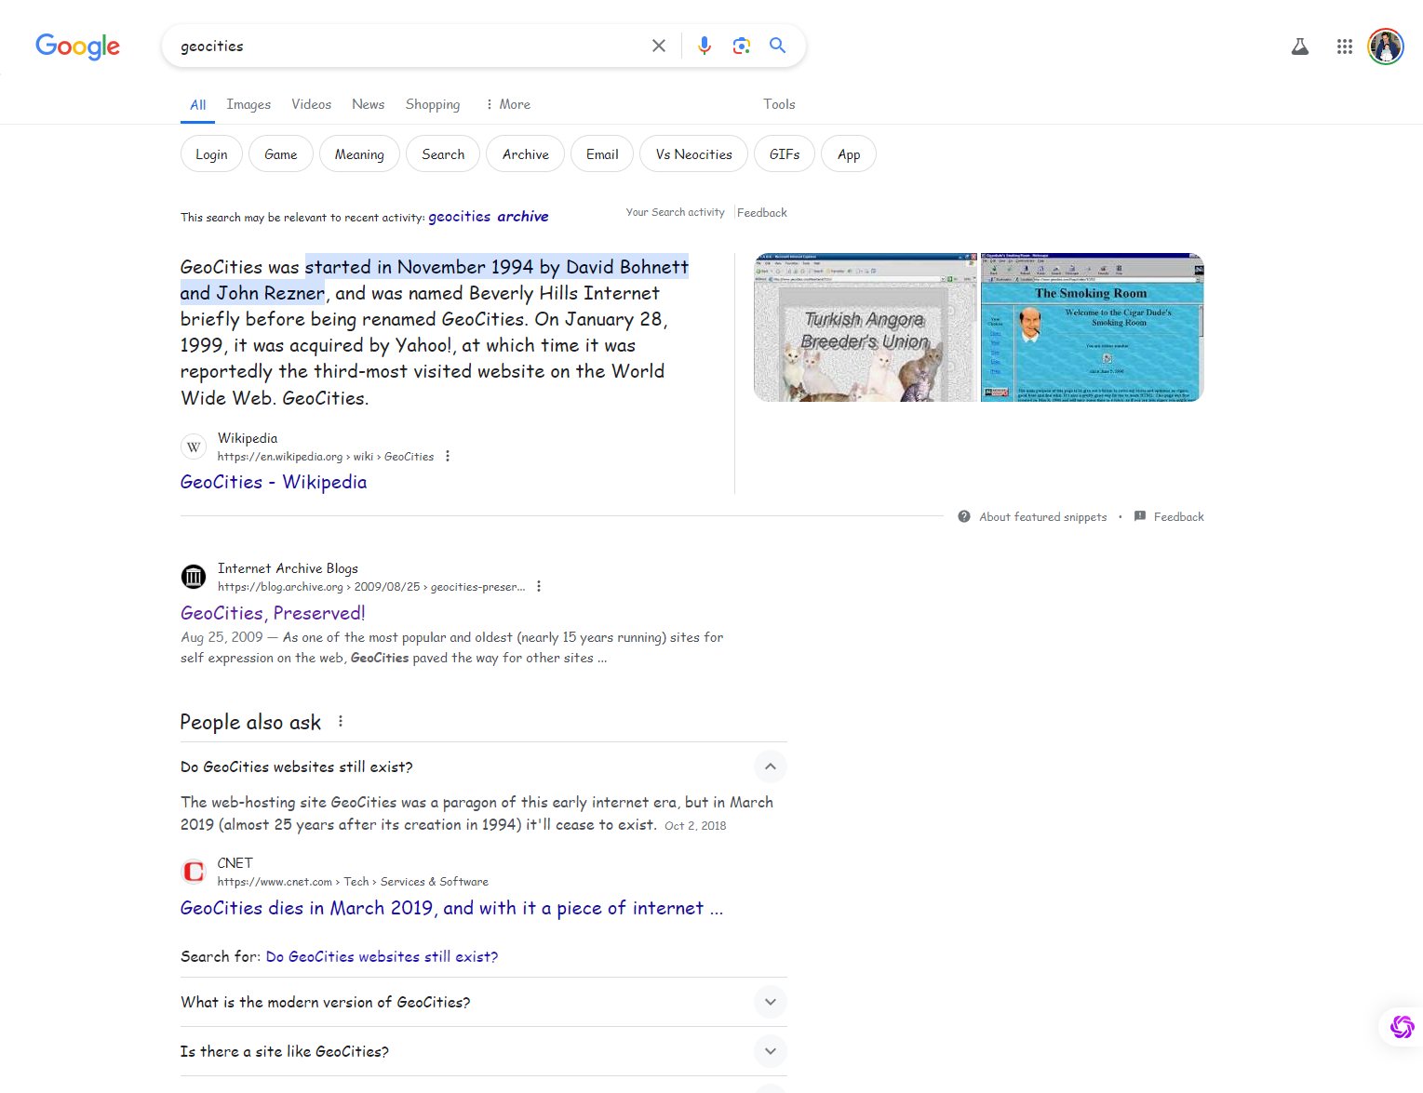Filter by Vs Neocities chip
The image size is (1423, 1093).
(693, 154)
